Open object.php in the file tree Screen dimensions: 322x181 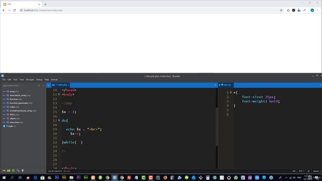coord(15,119)
